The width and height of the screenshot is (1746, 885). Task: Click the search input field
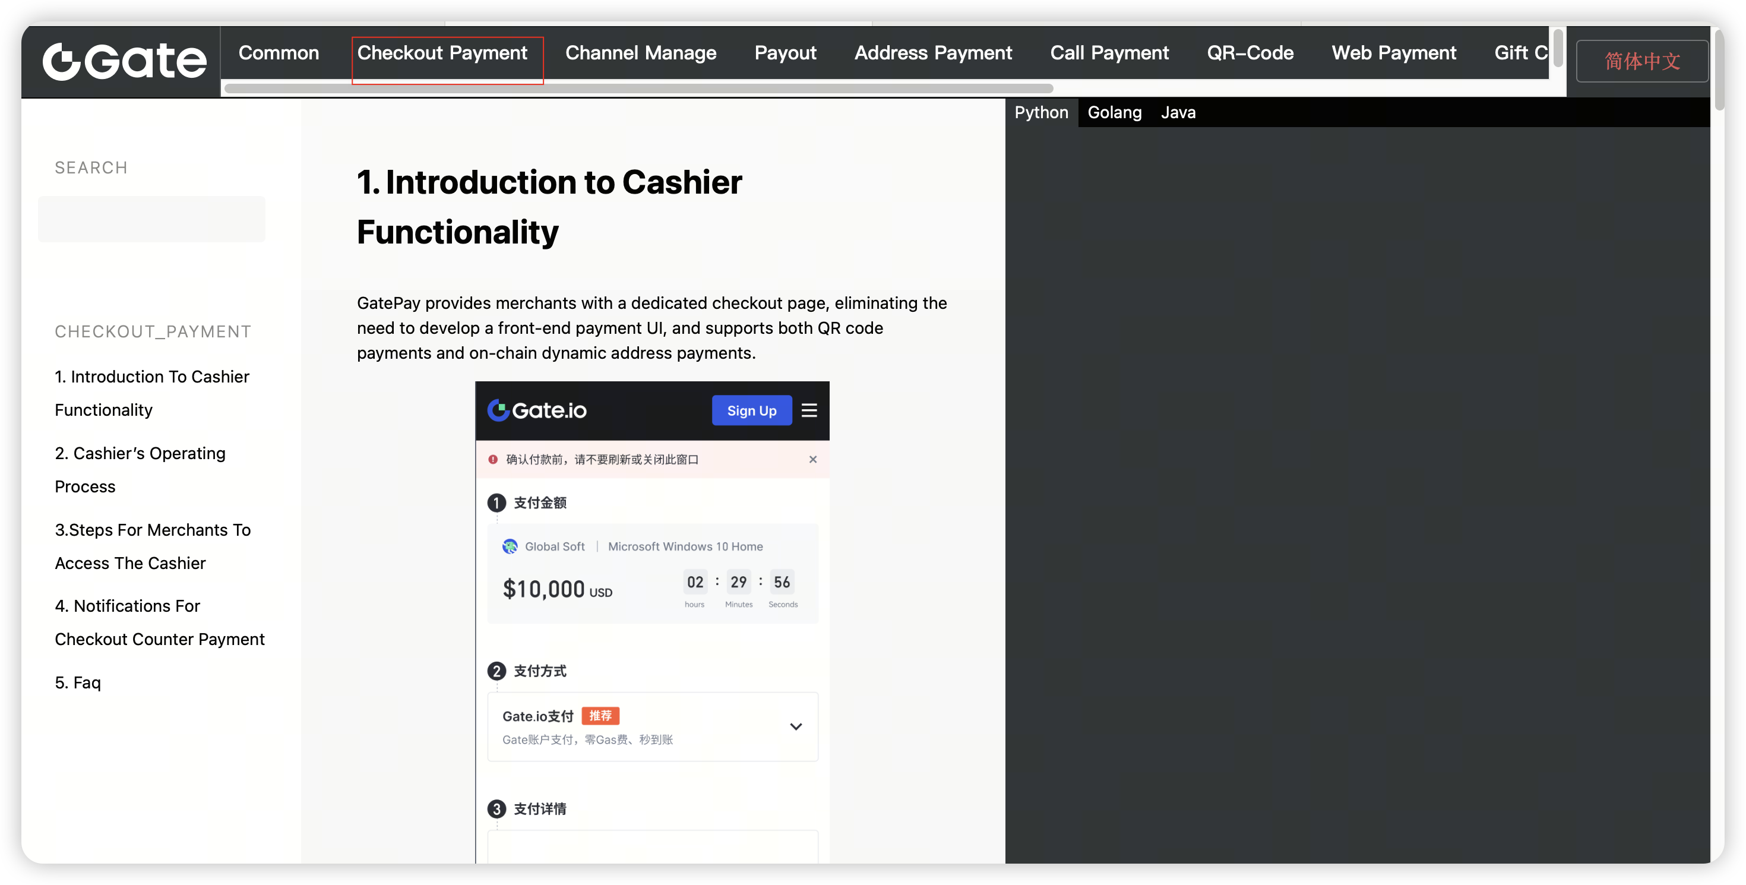click(151, 219)
